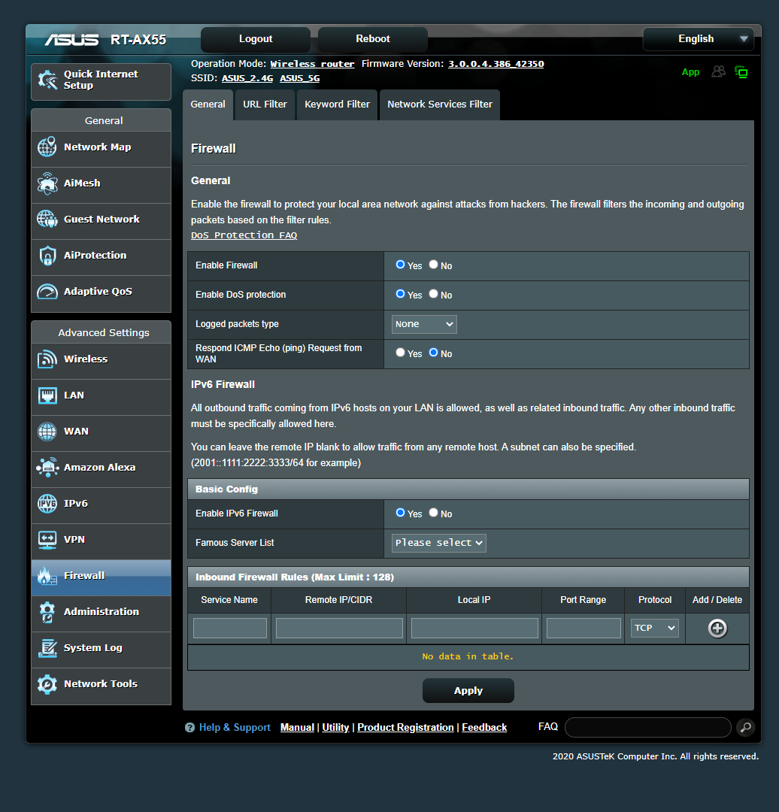The image size is (779, 812).
Task: Set Enable Firewall to Yes
Action: coord(400,265)
